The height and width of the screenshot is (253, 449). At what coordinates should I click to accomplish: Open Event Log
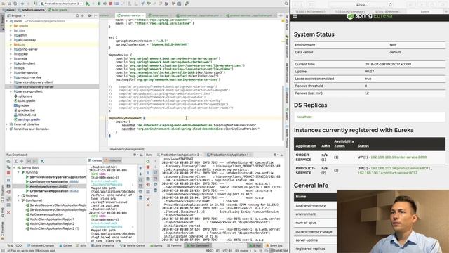tap(274, 246)
